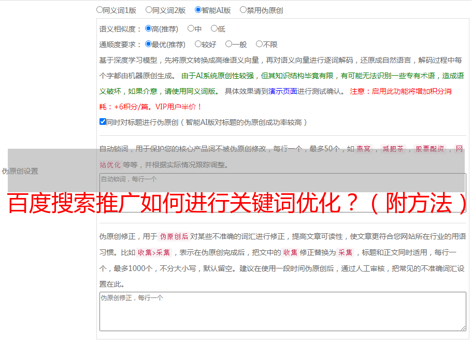Open the 演示页面 link
This screenshot has width=472, height=341.
click(283, 91)
